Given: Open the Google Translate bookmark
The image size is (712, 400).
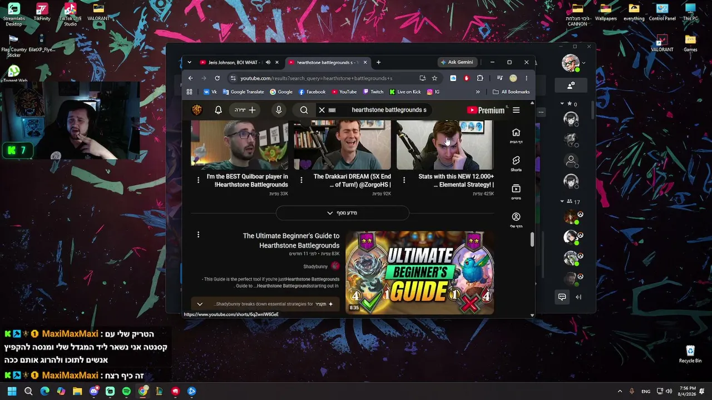Looking at the screenshot, I should click(243, 92).
